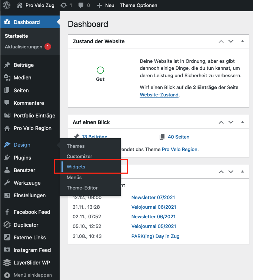253x280 pixels.
Task: Open the Newsletter 07/2021 post link
Action: coord(153,198)
